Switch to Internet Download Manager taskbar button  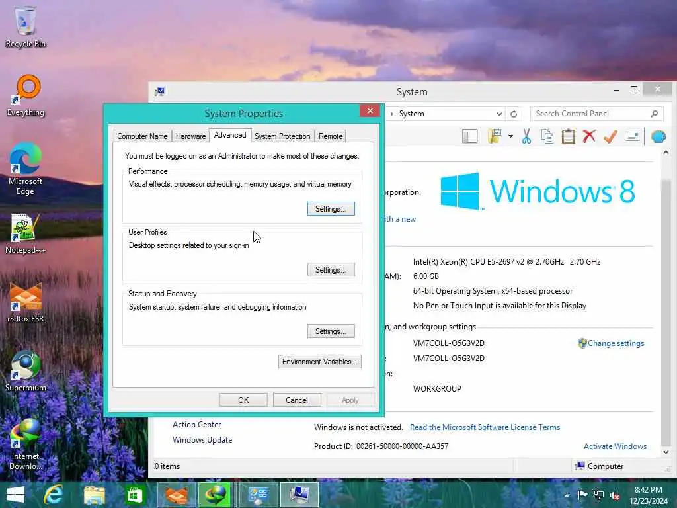point(215,495)
